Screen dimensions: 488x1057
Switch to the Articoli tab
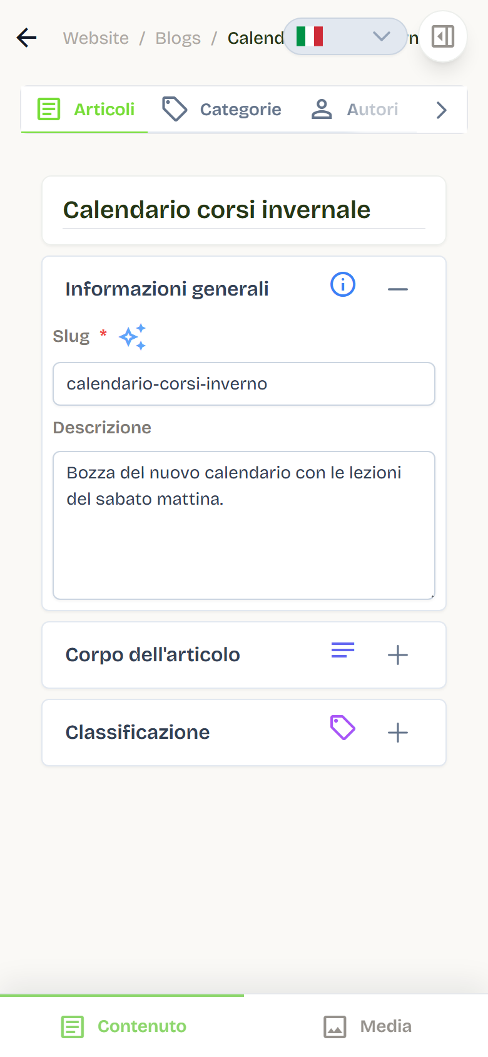click(85, 110)
